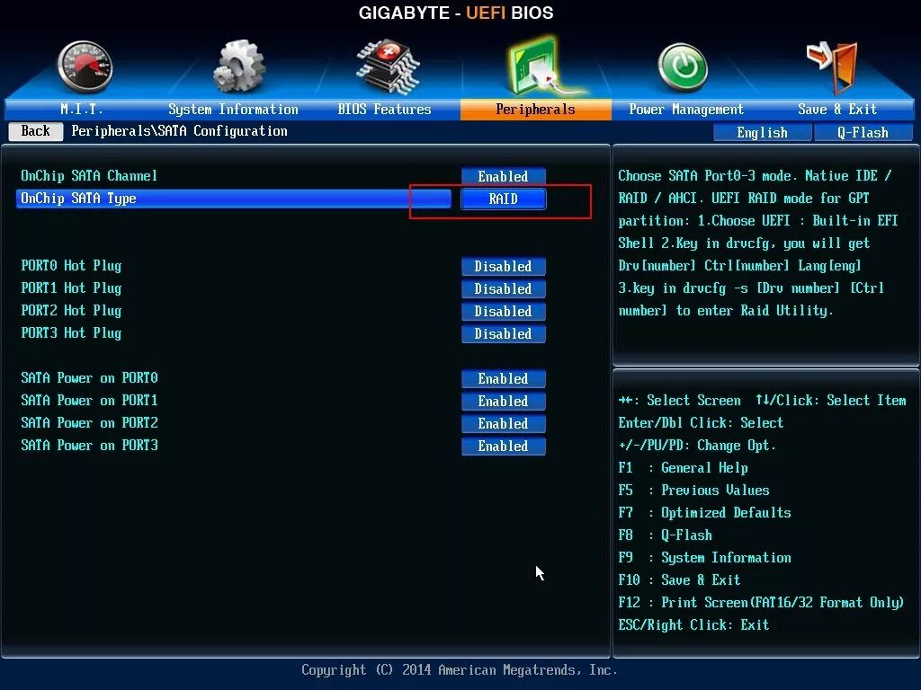
Task: Click the F12 Print Screen help line
Action: [x=761, y=603]
